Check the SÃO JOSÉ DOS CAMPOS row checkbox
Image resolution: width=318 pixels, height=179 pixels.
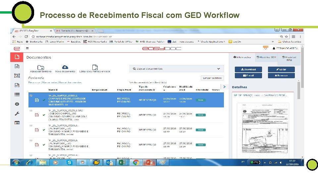tap(31, 111)
